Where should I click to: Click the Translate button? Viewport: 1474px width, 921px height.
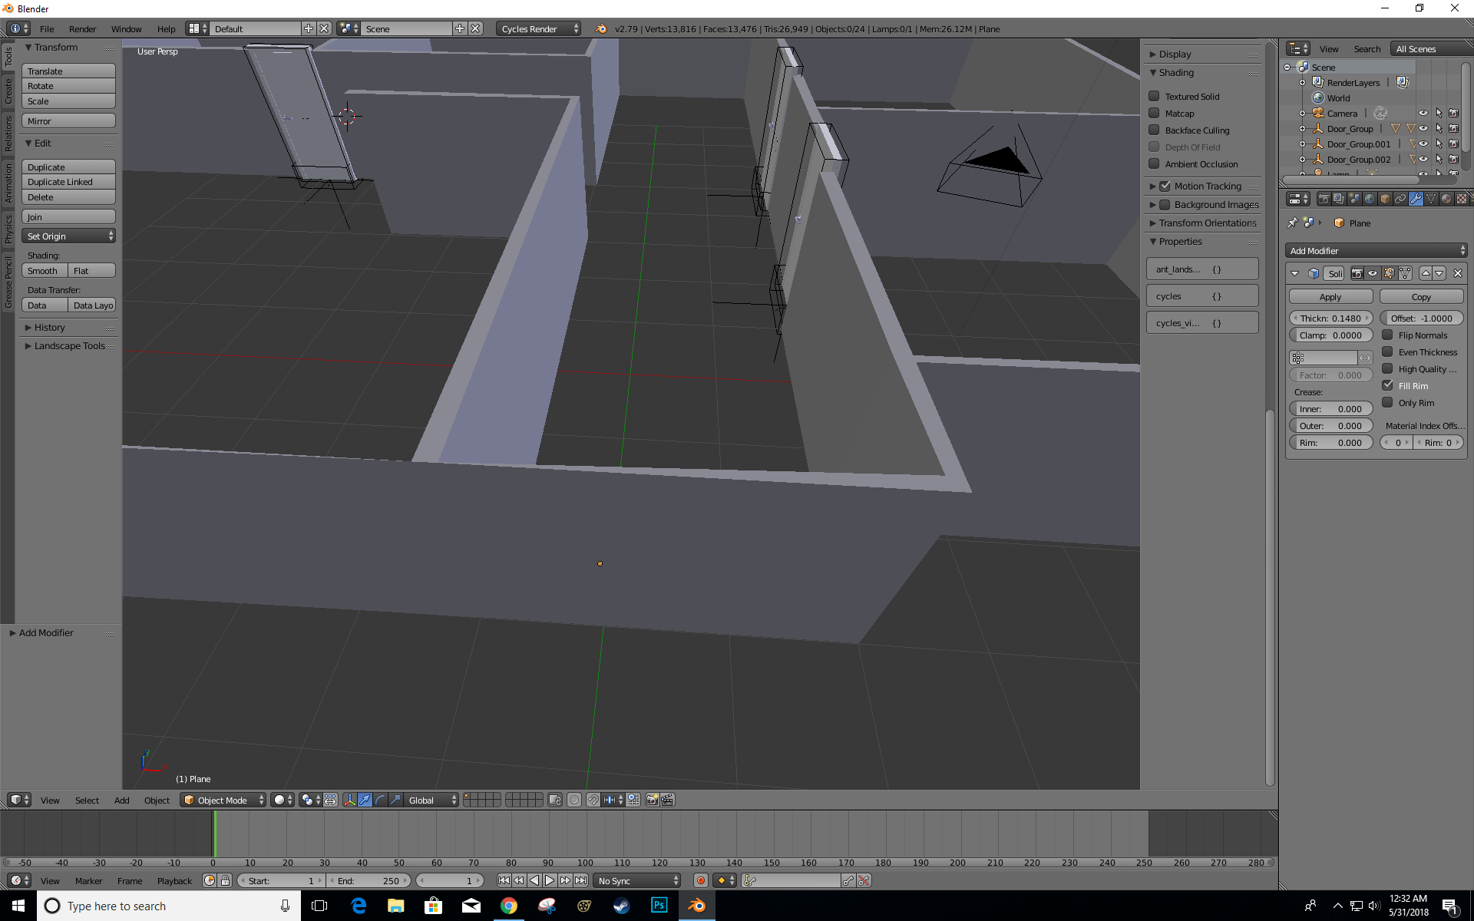(68, 71)
